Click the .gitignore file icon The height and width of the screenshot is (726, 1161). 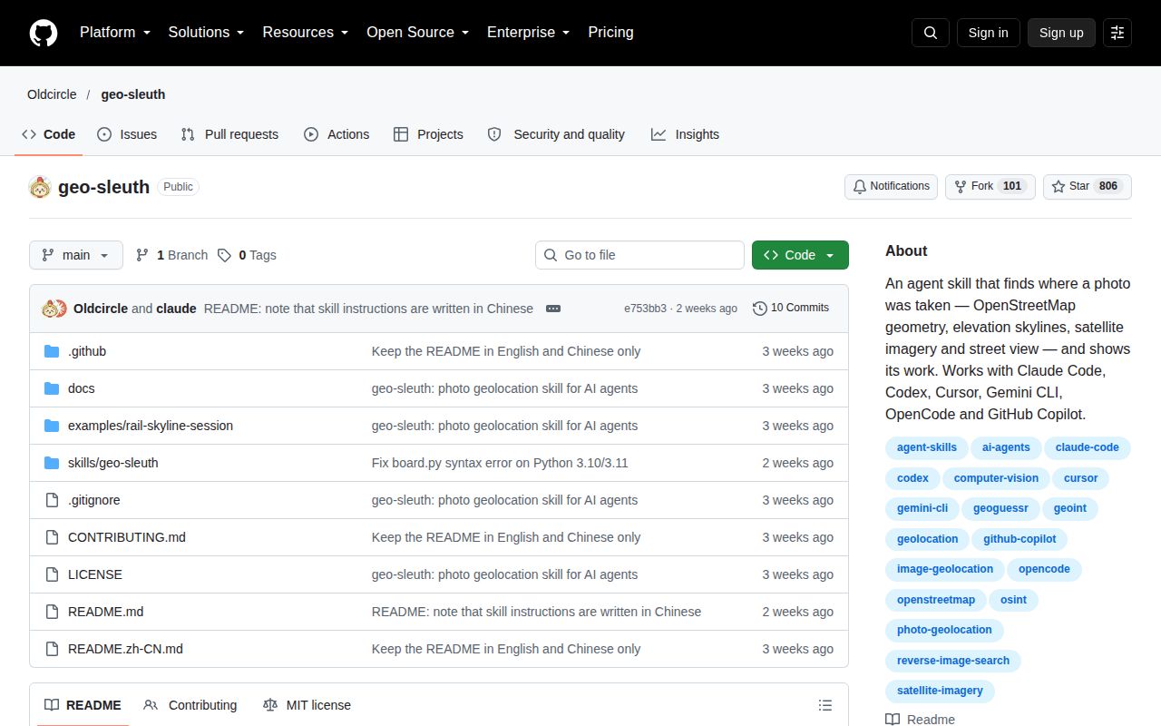(x=52, y=500)
